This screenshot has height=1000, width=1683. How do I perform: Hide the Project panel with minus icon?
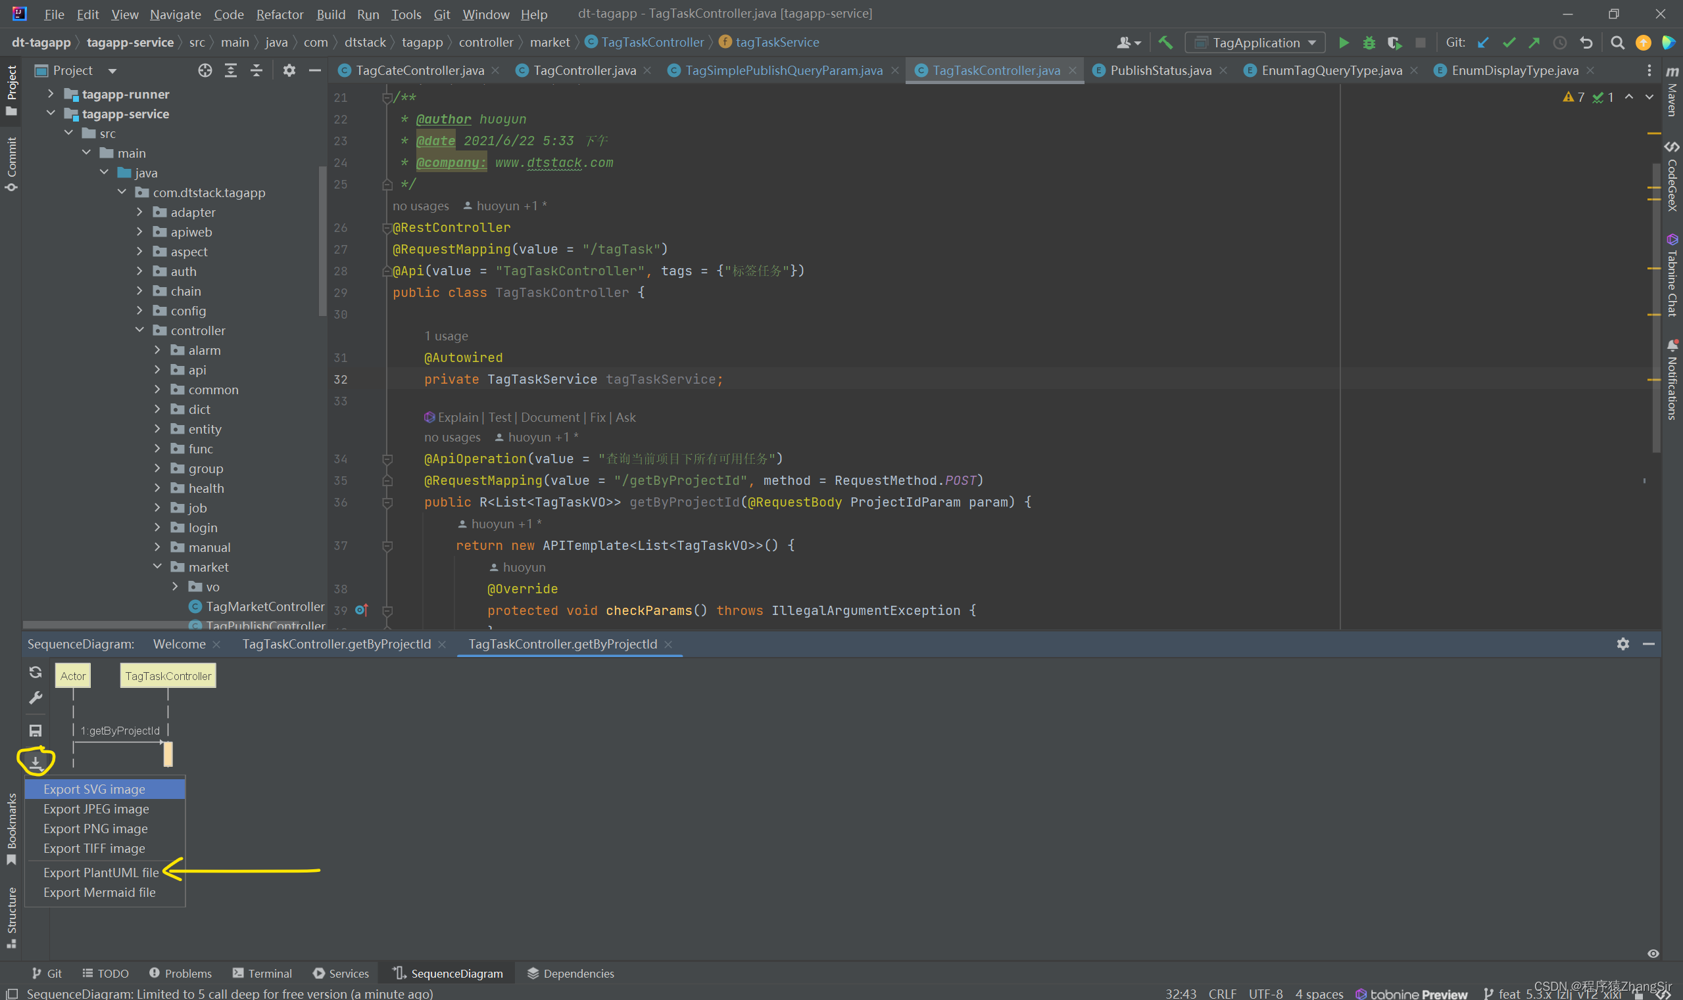[314, 70]
